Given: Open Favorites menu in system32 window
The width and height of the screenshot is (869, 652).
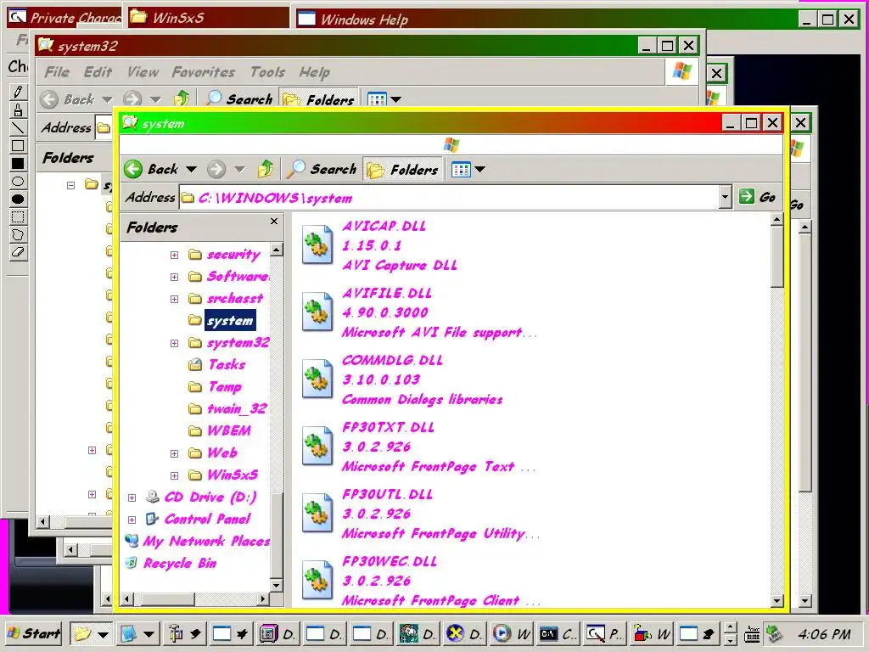Looking at the screenshot, I should (x=203, y=72).
